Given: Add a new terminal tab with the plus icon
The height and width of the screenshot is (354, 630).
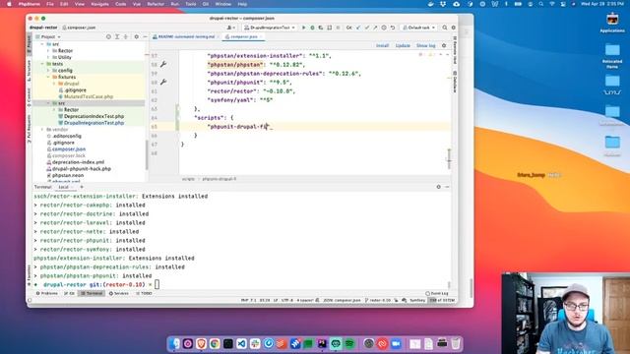Looking at the screenshot, I should [82, 187].
